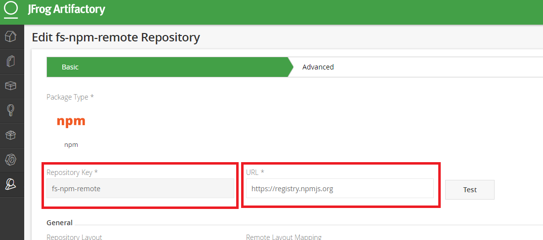Open the Search magnifier icon in sidebar
This screenshot has height=240, width=543.
[11, 111]
